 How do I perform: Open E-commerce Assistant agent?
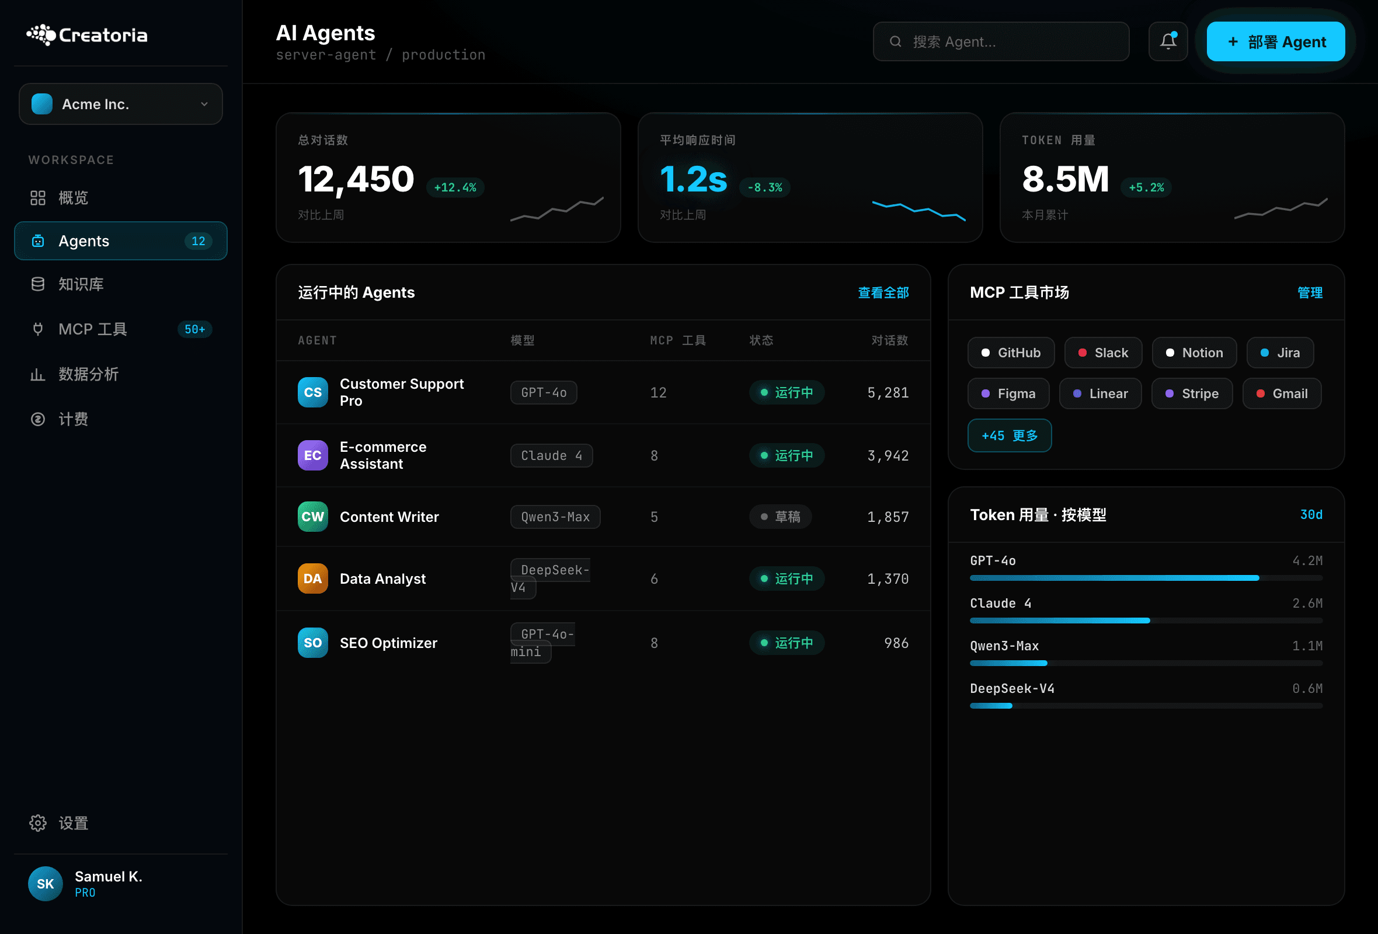point(383,455)
